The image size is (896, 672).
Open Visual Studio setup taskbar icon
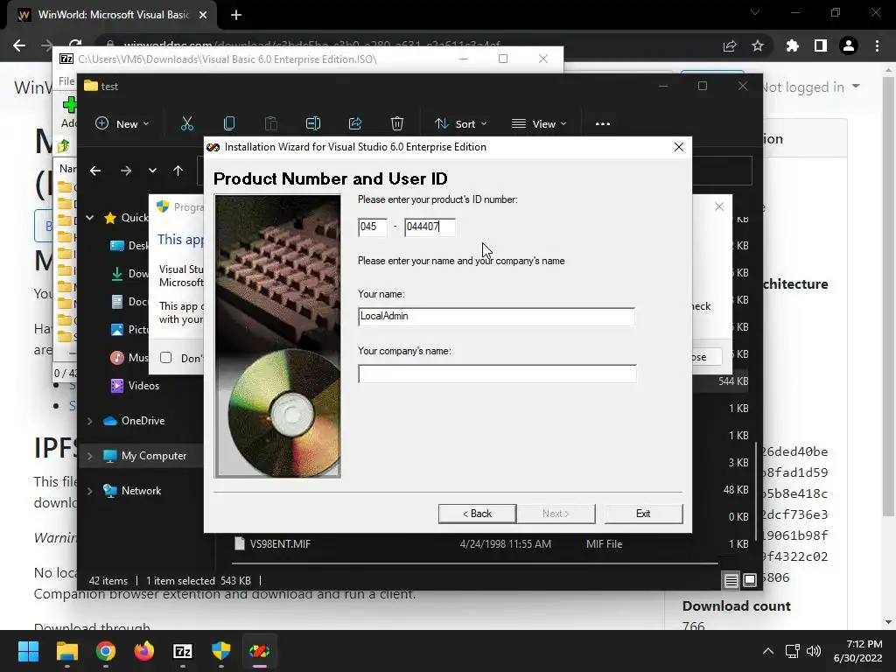click(x=259, y=651)
